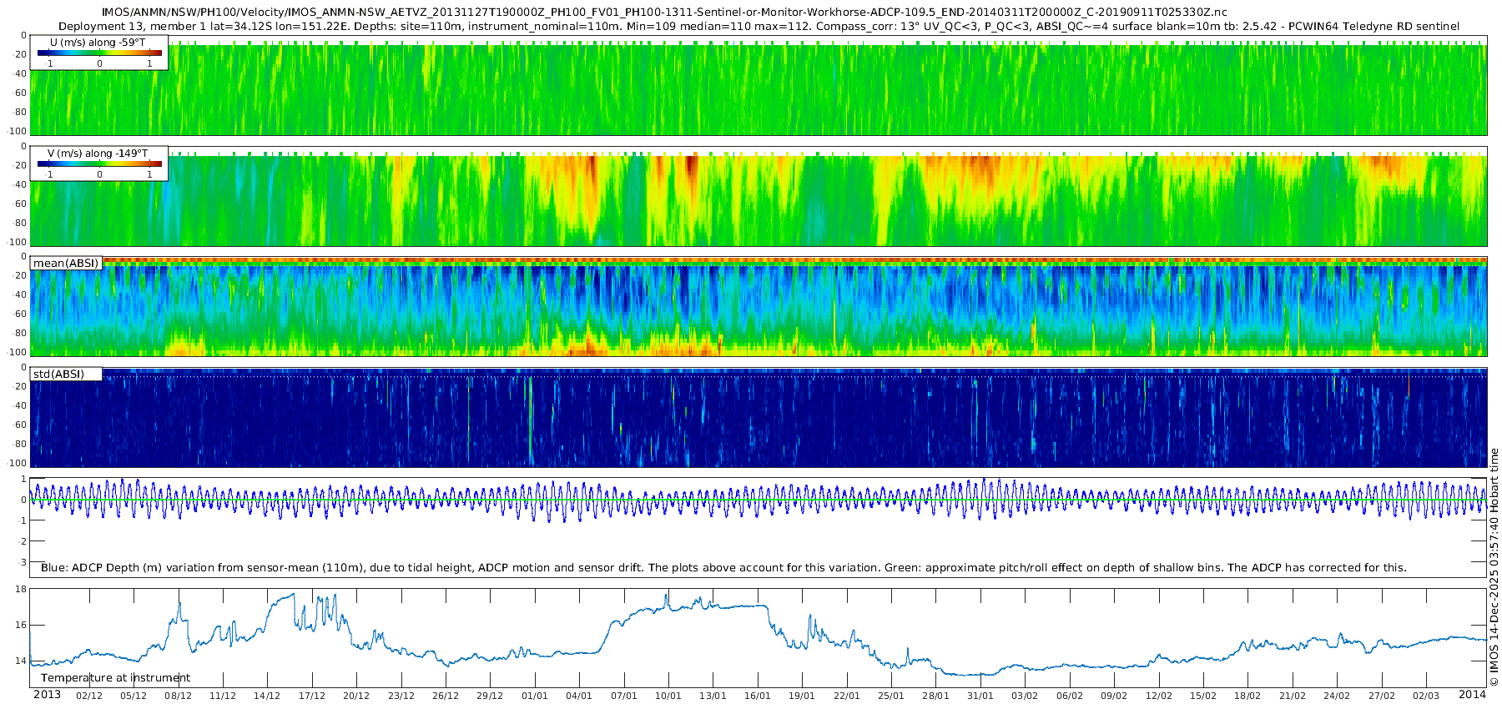Click the 2014 year label on time axis
This screenshot has width=1502, height=709.
point(1472,695)
